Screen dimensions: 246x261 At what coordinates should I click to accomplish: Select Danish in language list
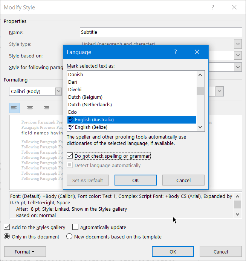(x=131, y=75)
